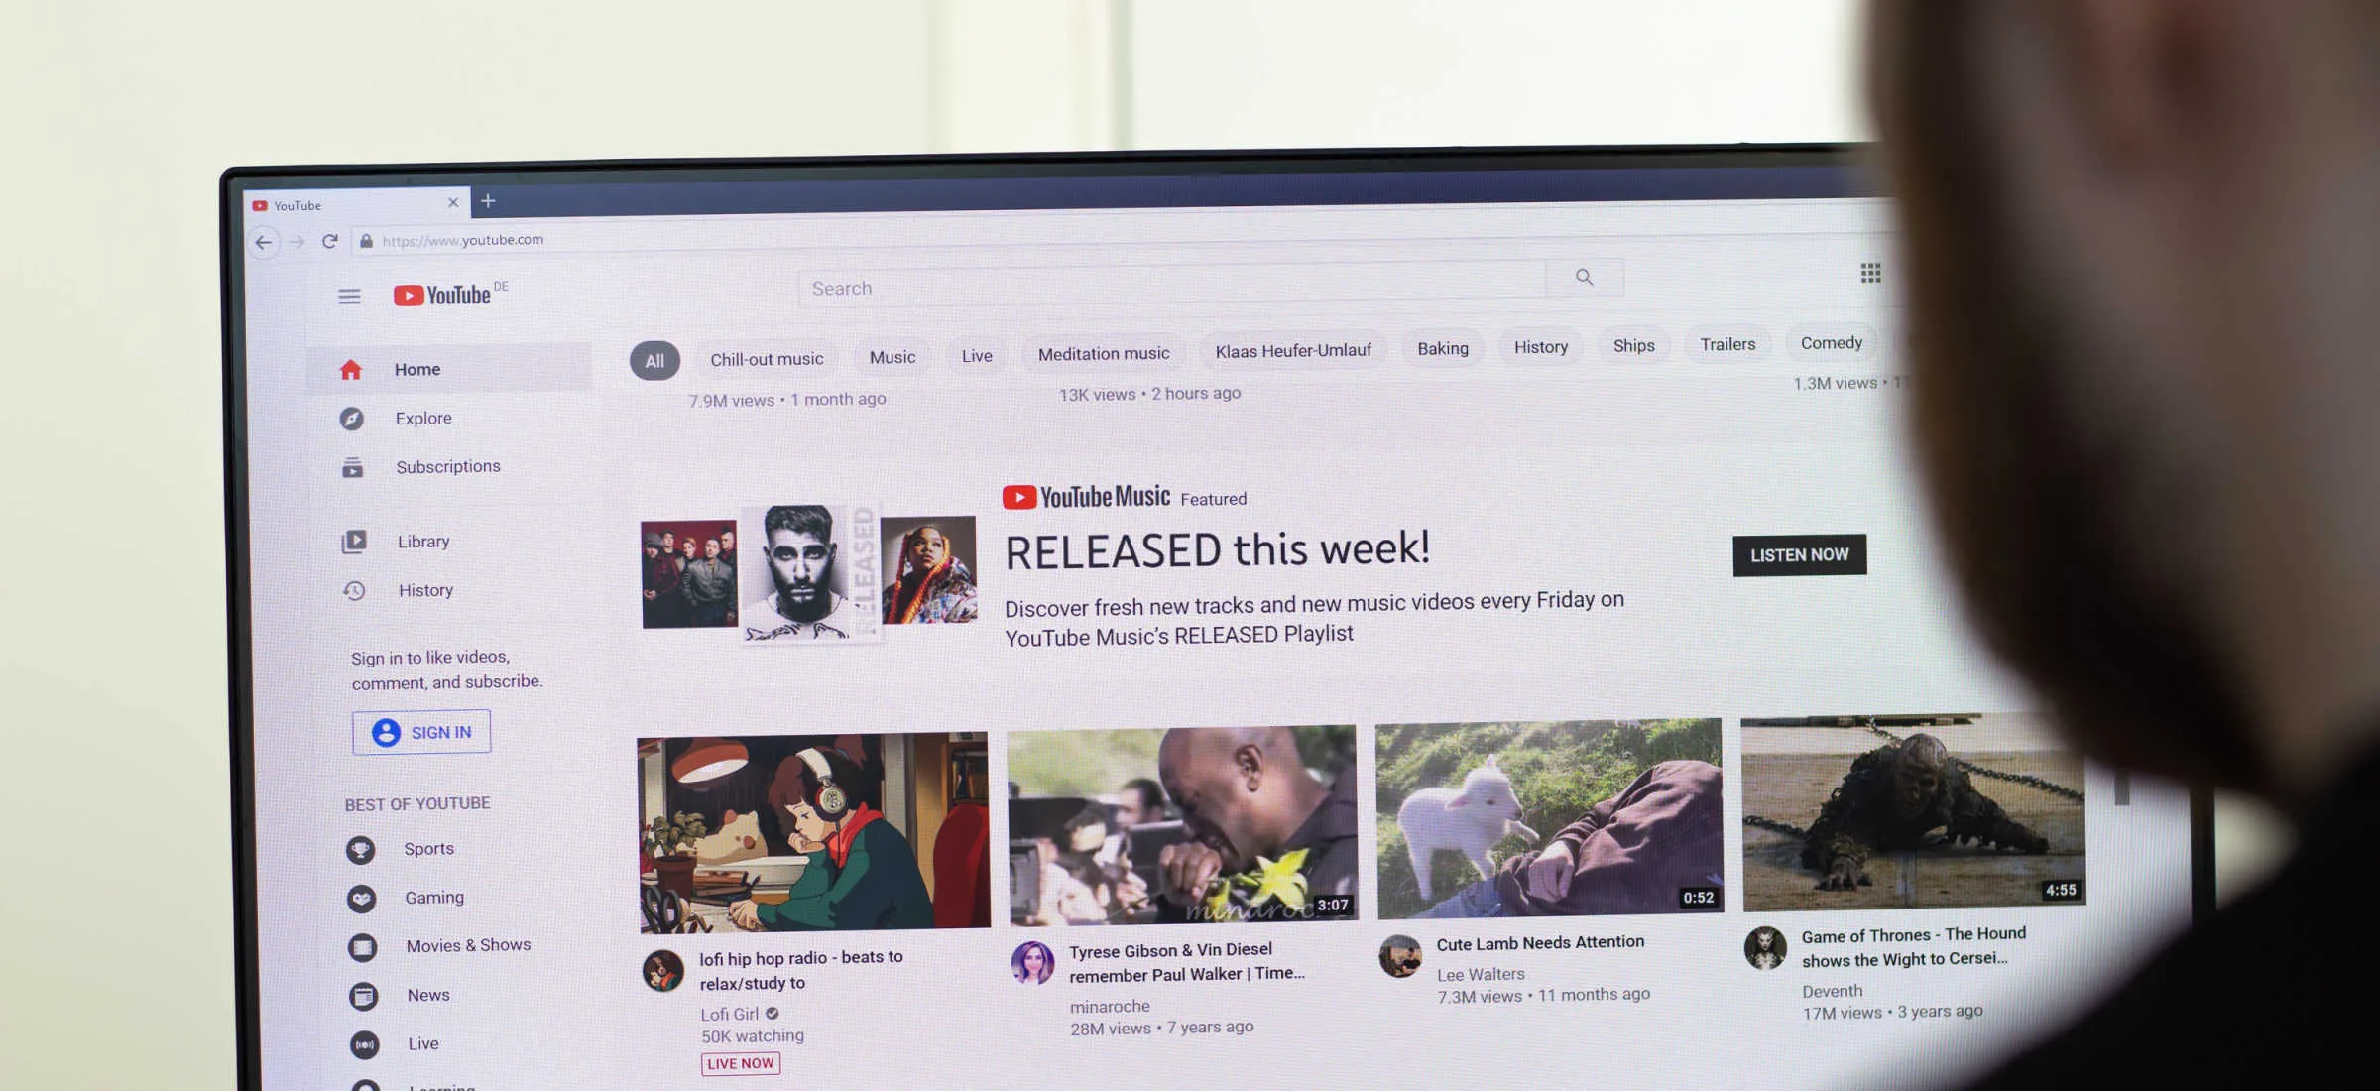Screen dimensions: 2380x1091
Task: Open the Subscriptions sidebar label
Action: pyautogui.click(x=448, y=466)
